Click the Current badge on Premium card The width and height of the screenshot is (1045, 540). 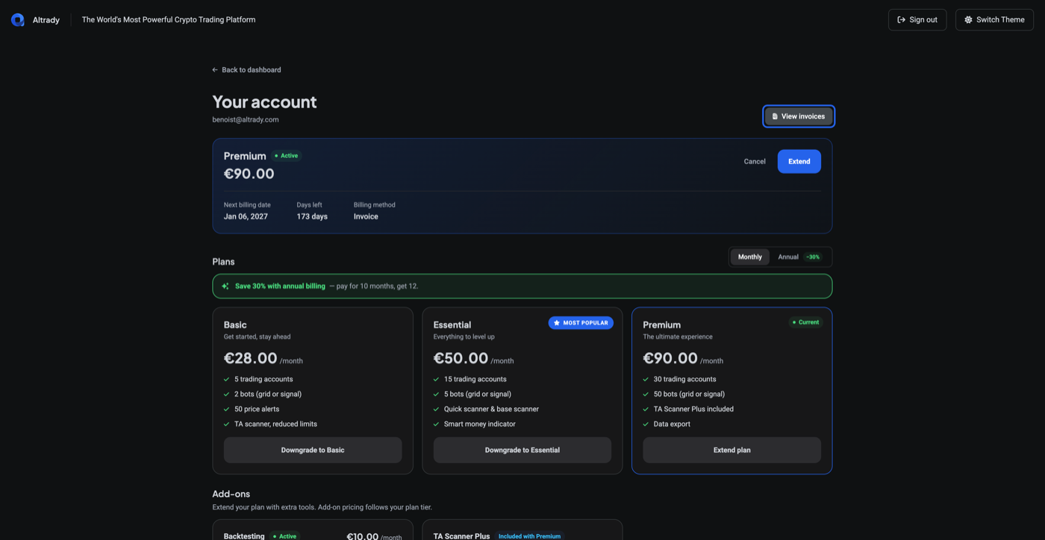(x=806, y=323)
